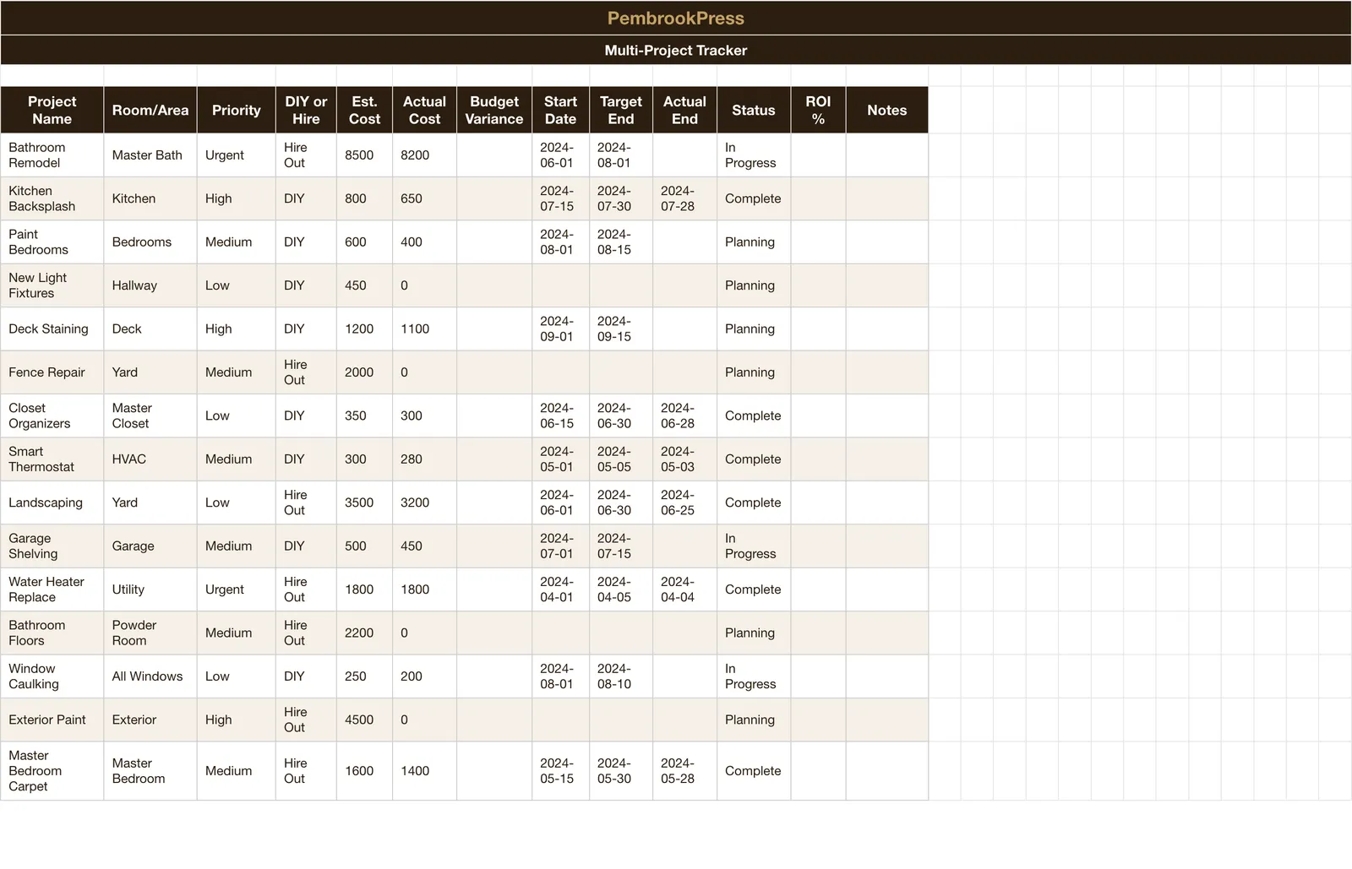Click the ROI % column header
Image resolution: width=1352 pixels, height=869 pixels.
[x=818, y=110]
